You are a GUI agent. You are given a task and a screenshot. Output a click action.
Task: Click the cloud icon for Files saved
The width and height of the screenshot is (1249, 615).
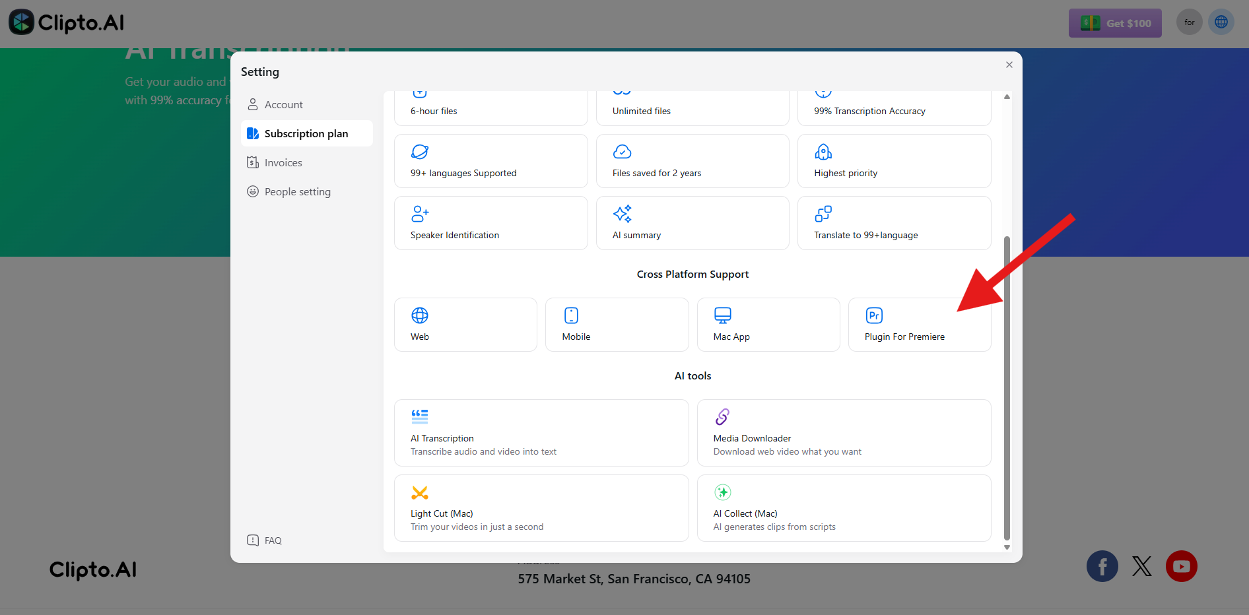click(622, 152)
